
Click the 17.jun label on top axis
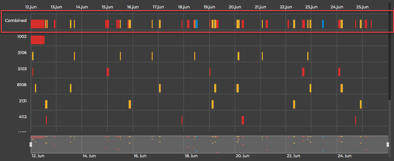pyautogui.click(x=158, y=7)
